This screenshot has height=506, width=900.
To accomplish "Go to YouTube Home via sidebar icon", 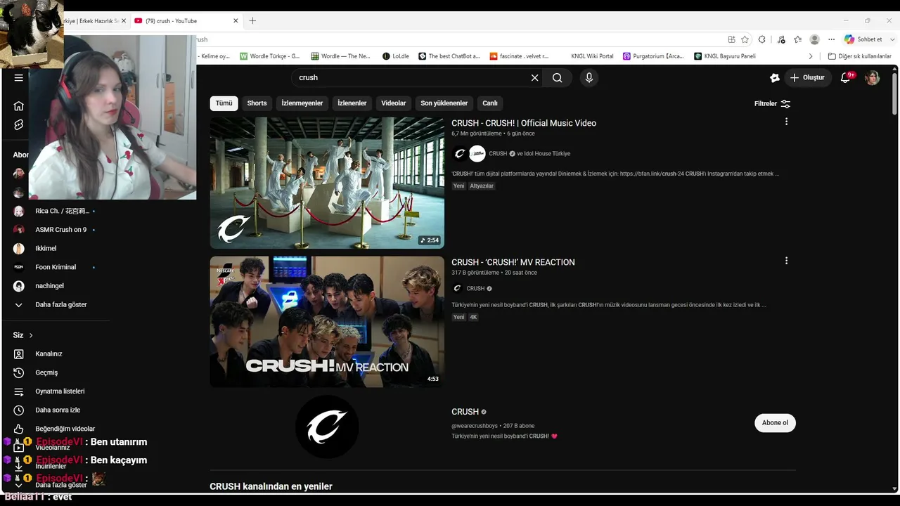I will coord(19,106).
